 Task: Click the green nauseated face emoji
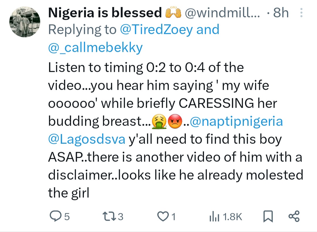[158, 122]
